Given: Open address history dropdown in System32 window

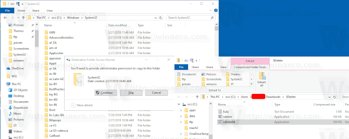Looking at the screenshot, I should click(156, 18).
